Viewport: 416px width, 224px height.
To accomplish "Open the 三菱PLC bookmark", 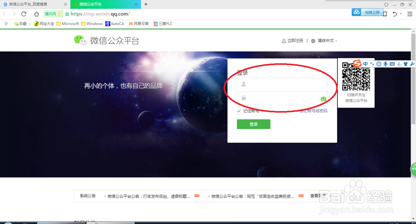I will [x=163, y=24].
